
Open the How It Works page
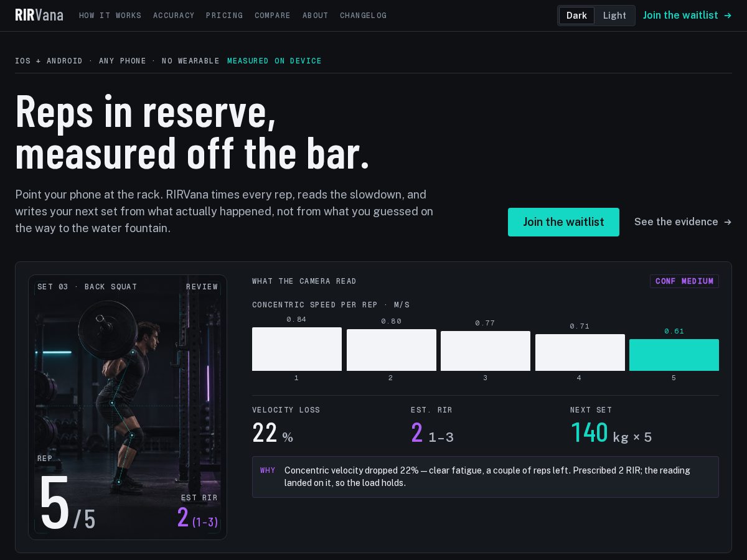pyautogui.click(x=110, y=16)
